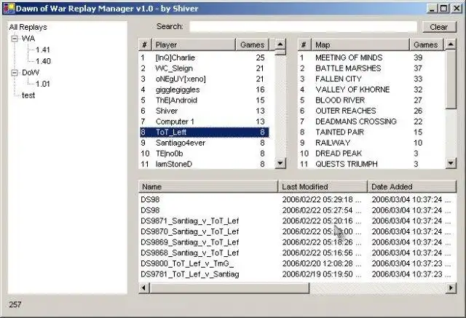Select DS98 replay modified 05:27:54

coord(298,210)
